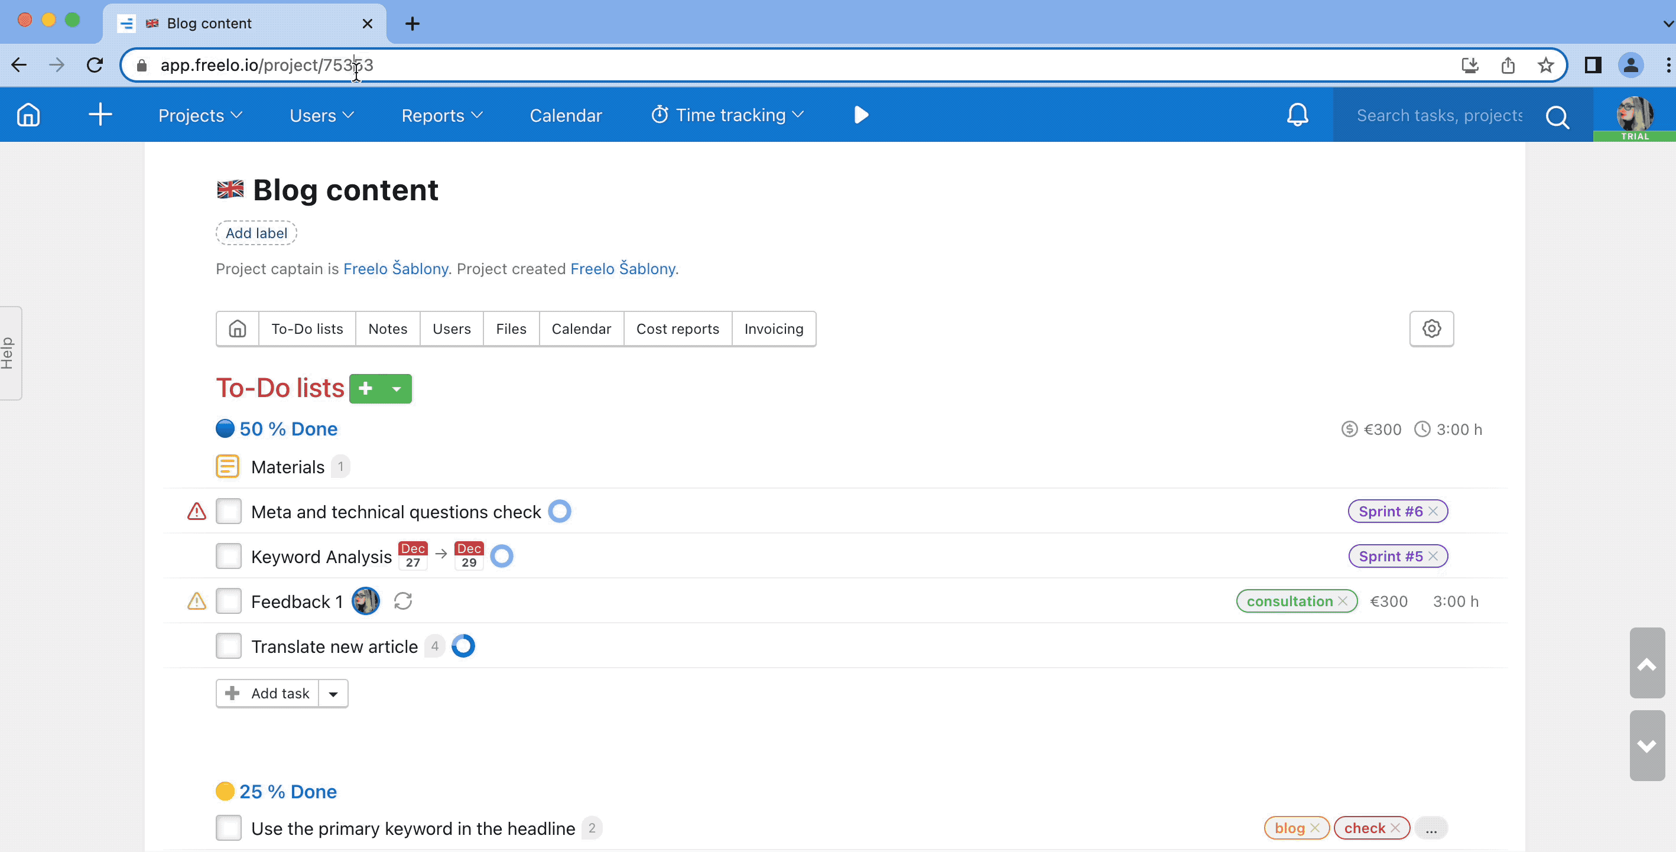Click the warning triangle icon on Feedback 1
The image size is (1676, 852).
pos(196,601)
